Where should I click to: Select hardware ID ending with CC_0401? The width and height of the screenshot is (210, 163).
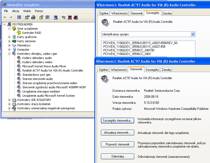click(x=127, y=54)
